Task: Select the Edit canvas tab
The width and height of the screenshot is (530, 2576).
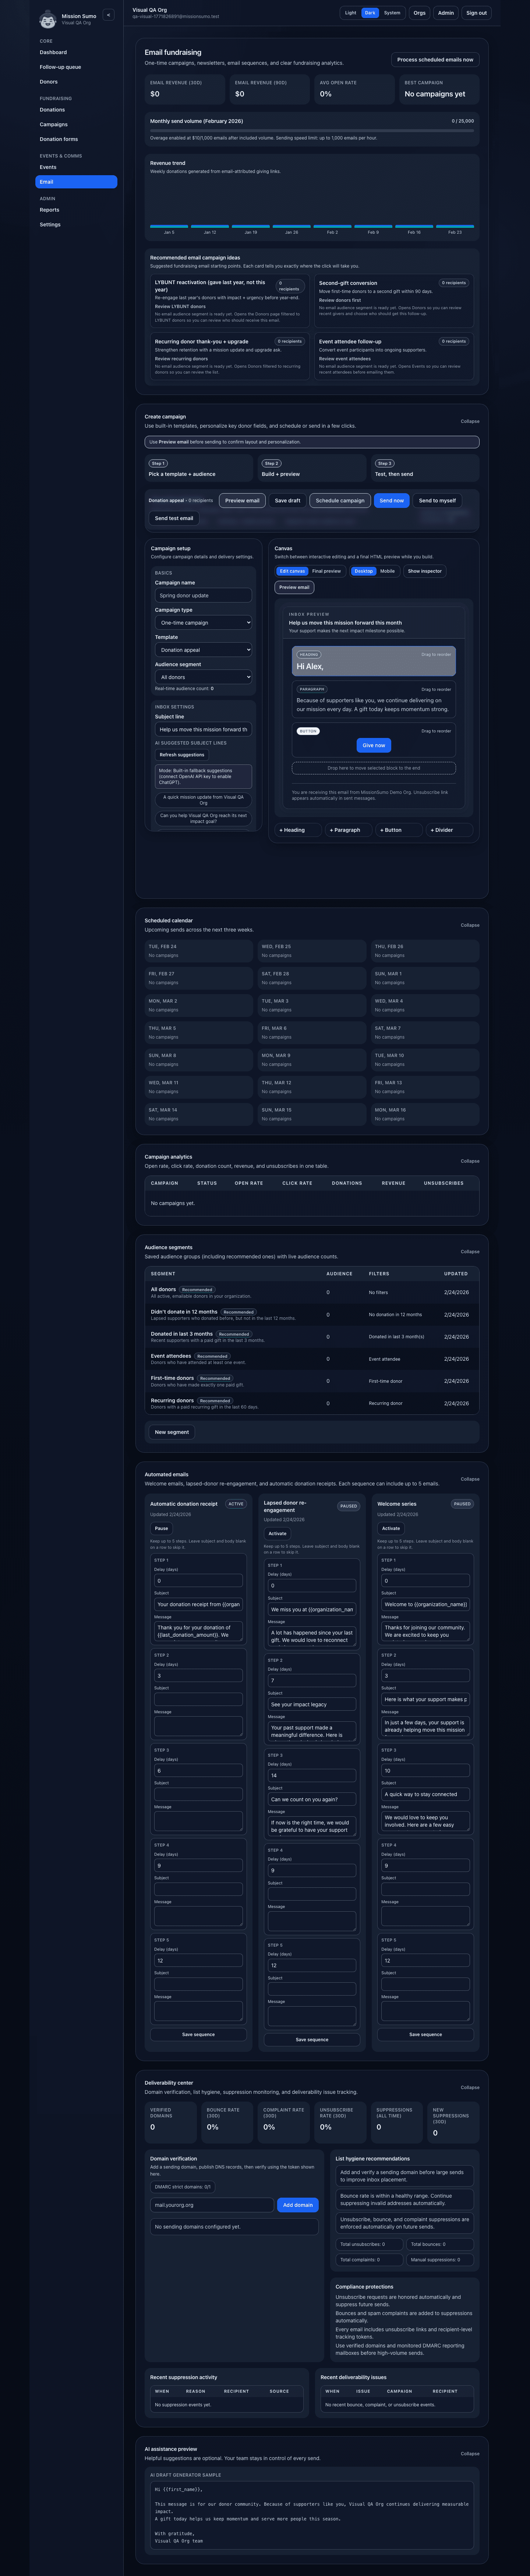Action: tap(292, 571)
